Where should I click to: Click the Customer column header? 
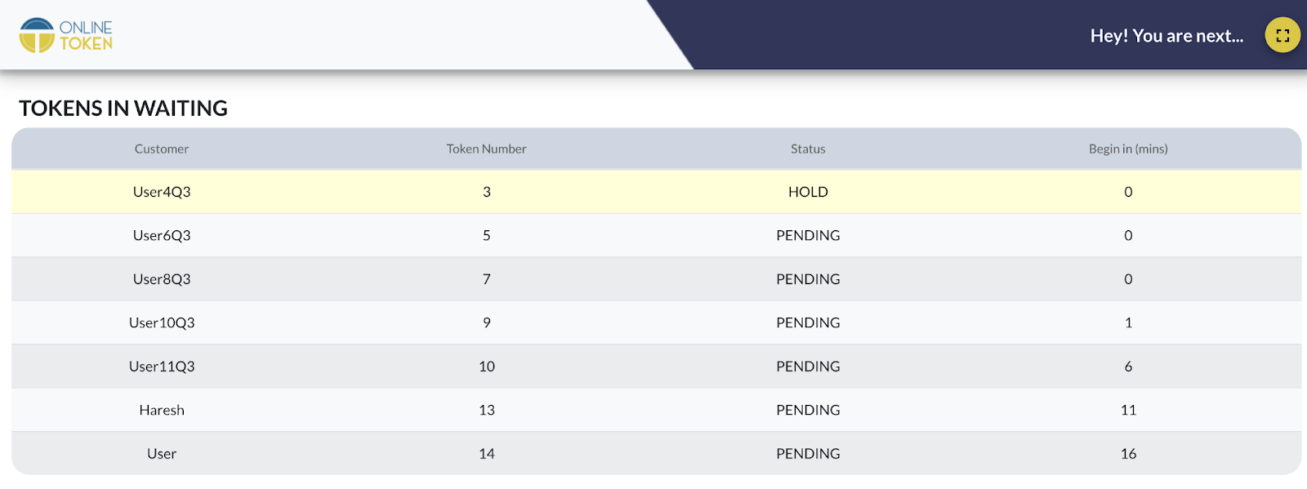(162, 149)
